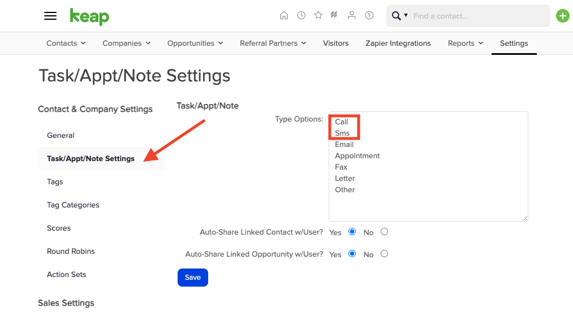Screen dimensions: 573x316
Task: Expand the Referral Partners menu
Action: (x=273, y=43)
